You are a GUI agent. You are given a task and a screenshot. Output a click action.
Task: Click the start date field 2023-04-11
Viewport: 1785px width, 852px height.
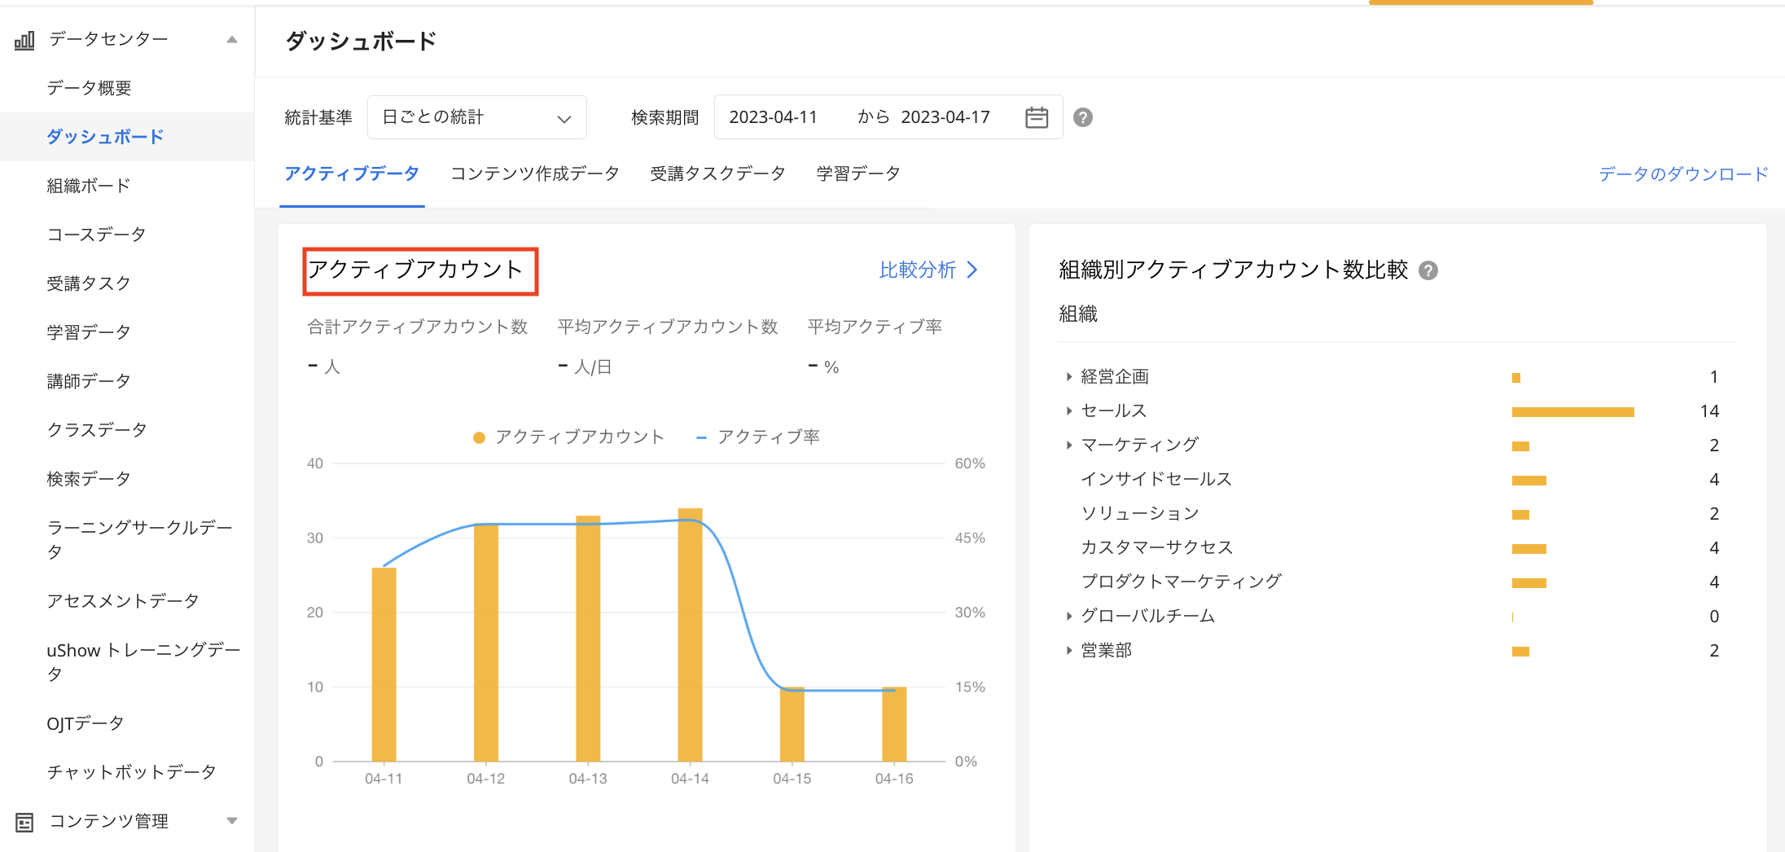click(774, 116)
